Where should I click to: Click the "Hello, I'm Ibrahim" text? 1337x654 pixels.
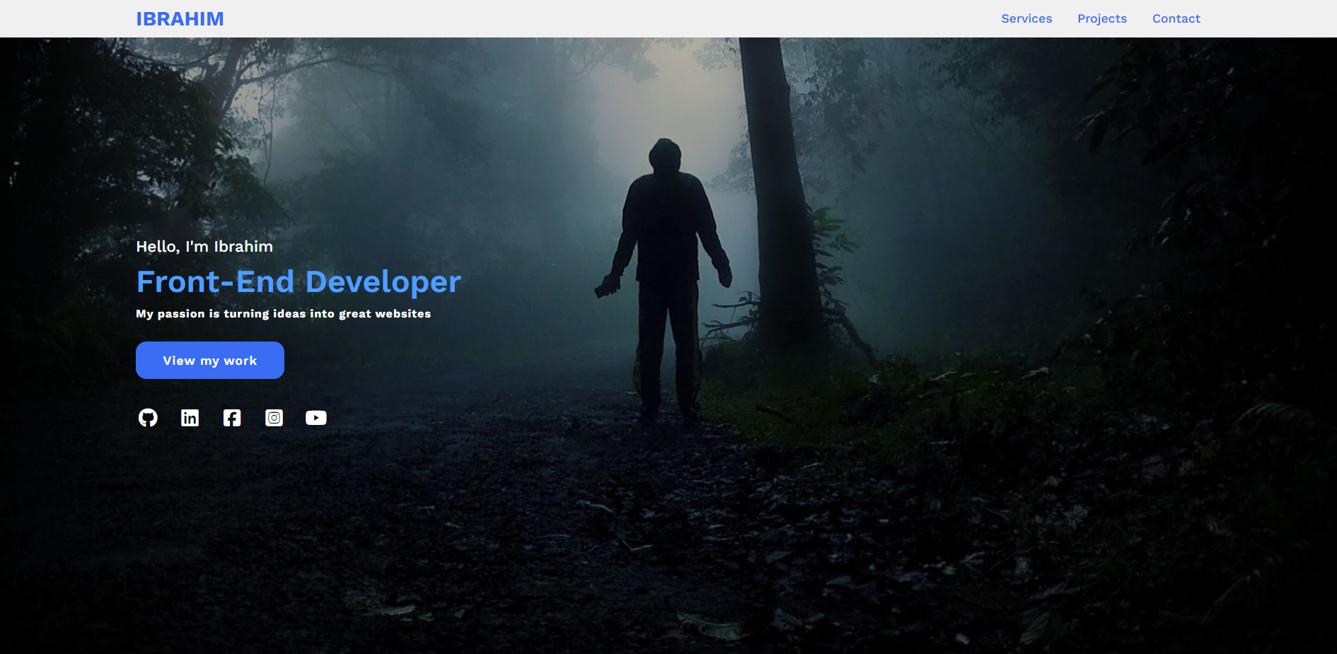[204, 247]
